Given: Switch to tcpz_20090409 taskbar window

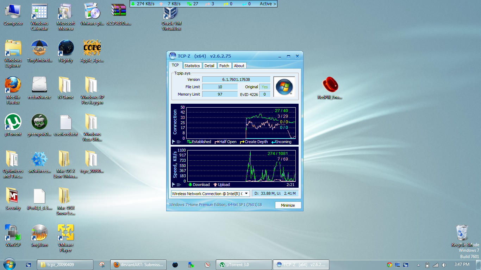Looking at the screenshot, I should 65,265.
